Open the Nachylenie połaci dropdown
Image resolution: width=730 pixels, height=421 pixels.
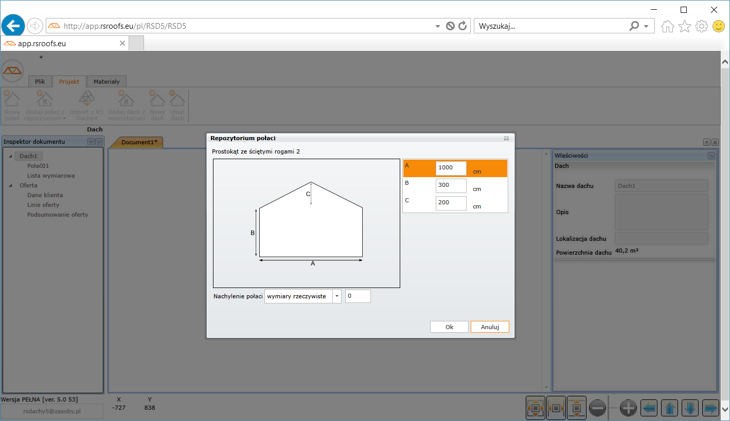click(x=337, y=296)
